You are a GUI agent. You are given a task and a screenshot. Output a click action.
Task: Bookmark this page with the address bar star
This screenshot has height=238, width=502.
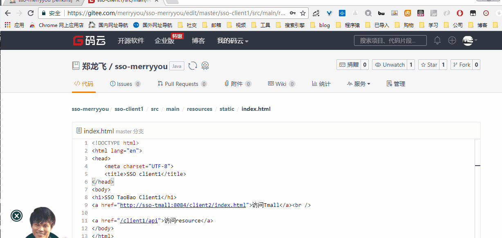[x=304, y=13]
